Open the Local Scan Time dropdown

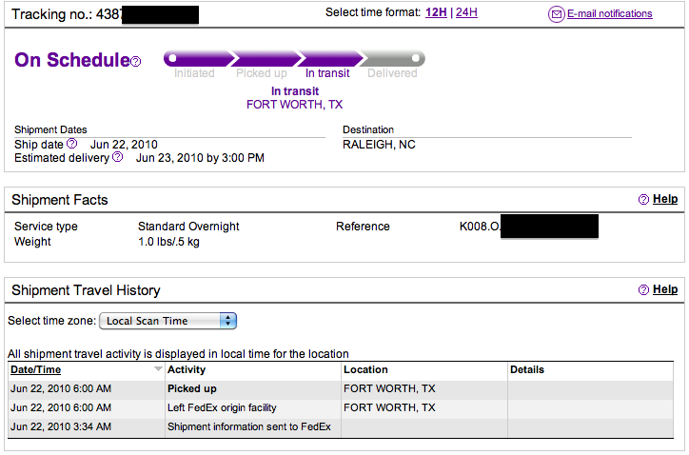point(167,321)
